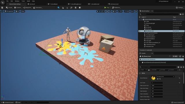The image size is (185, 104).
Task: Switch to Foliage mode icon
Action: pyautogui.click(x=67, y=8)
